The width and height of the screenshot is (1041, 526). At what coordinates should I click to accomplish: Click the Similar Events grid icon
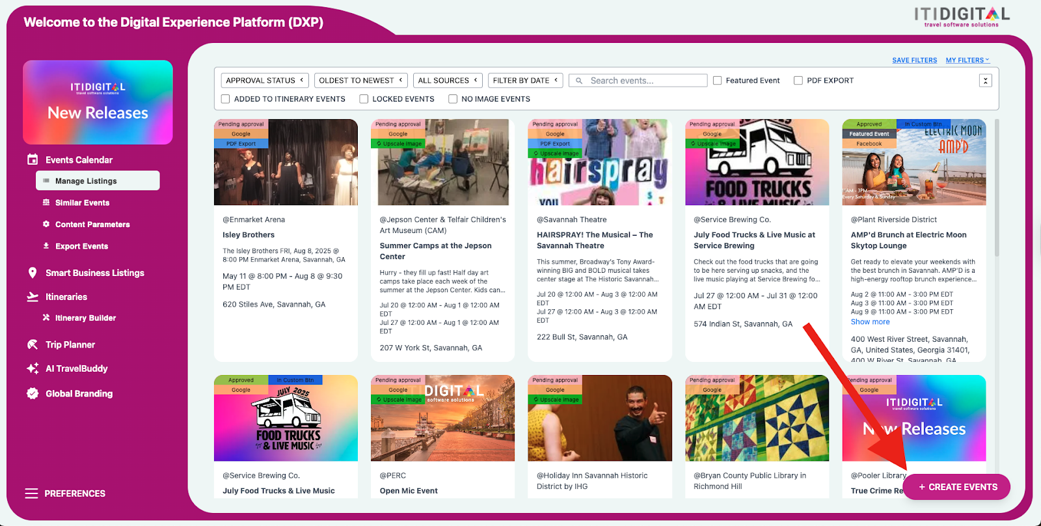tap(46, 202)
